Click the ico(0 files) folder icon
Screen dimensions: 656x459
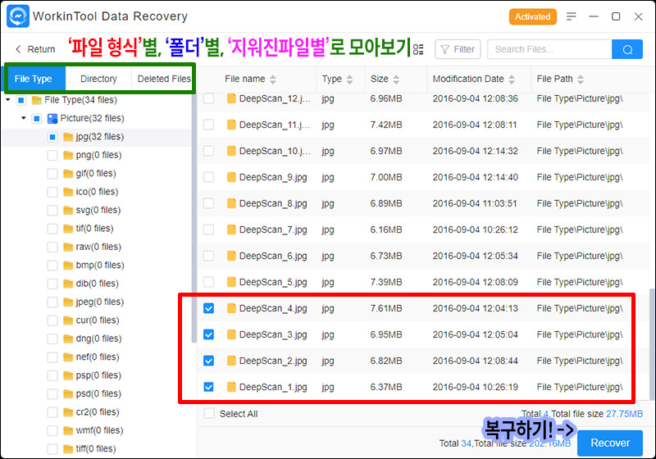tap(68, 192)
